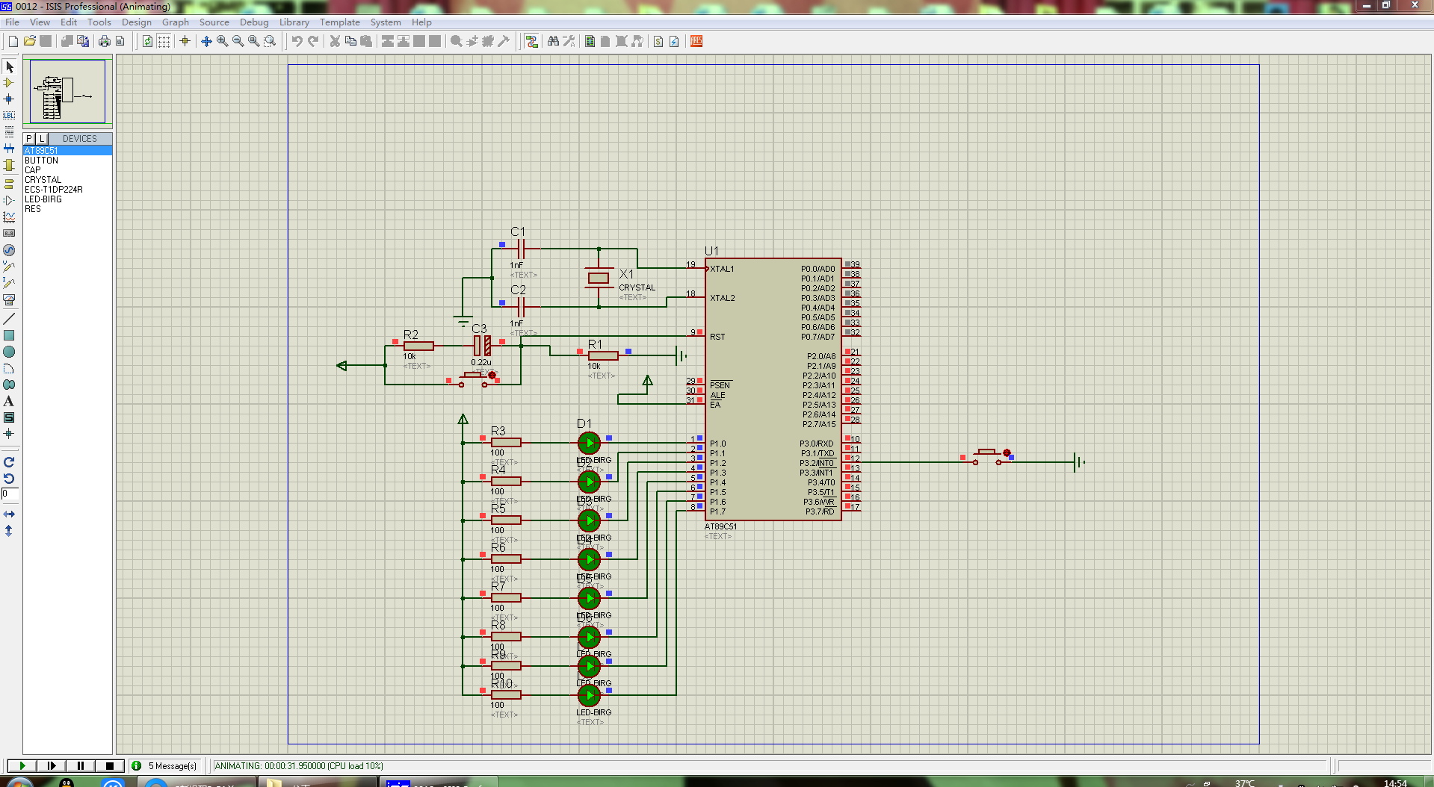Select the Subcircuit Mode tool

[9, 165]
